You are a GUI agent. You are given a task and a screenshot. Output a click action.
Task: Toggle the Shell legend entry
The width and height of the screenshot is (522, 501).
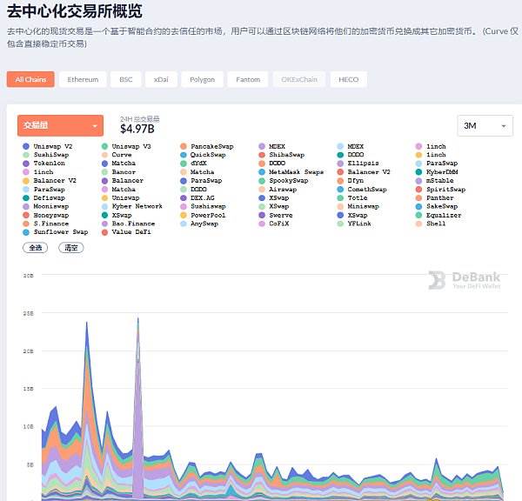[x=431, y=224]
